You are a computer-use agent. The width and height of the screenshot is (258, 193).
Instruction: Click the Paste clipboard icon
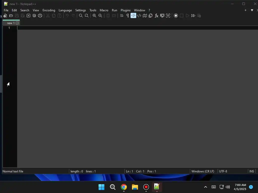(x=59, y=16)
